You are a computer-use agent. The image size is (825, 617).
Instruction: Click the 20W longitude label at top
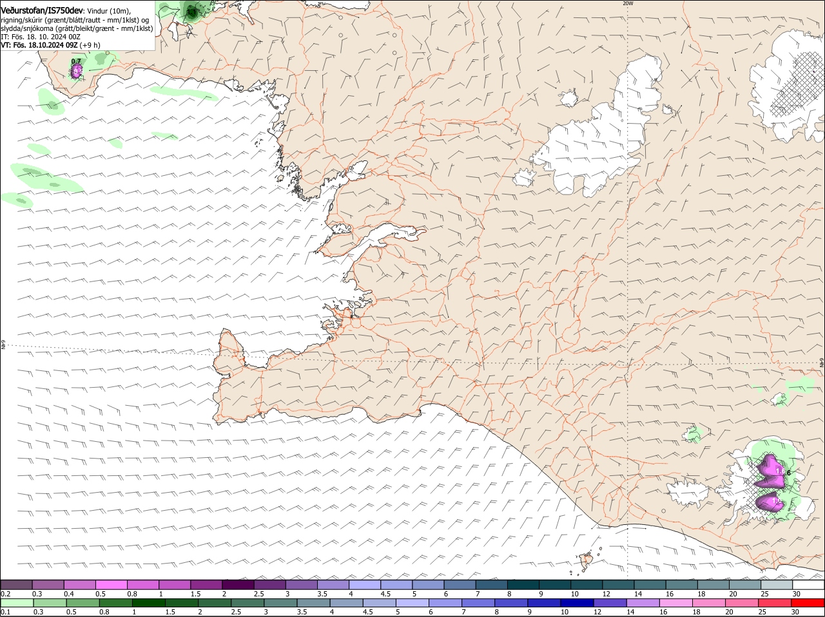pos(628,3)
